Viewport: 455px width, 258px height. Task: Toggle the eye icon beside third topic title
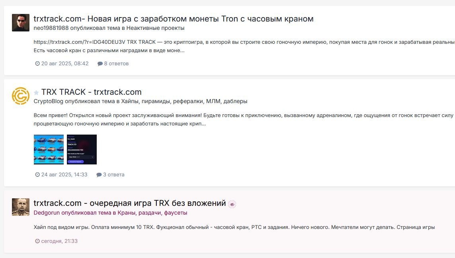232,204
